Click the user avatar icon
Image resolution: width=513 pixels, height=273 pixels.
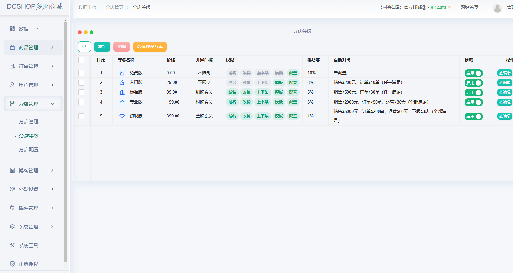click(497, 8)
